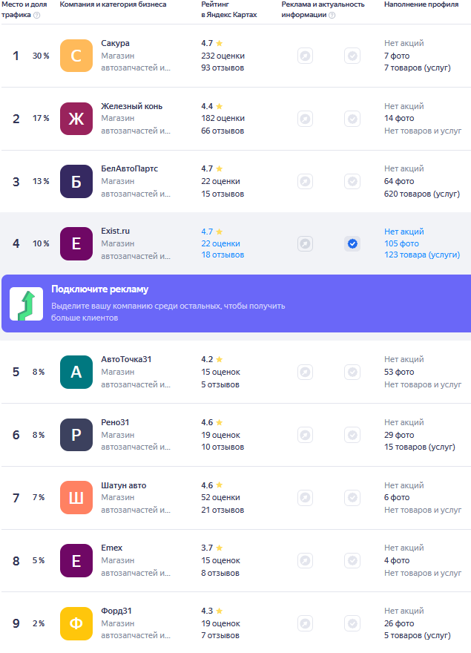471x653 pixels.
Task: Select the Emex company row name
Action: click(x=111, y=548)
